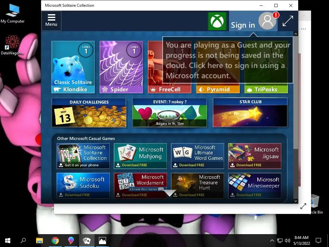
Task: Download Microsoft Minesweeper FREE
Action: coord(255,186)
